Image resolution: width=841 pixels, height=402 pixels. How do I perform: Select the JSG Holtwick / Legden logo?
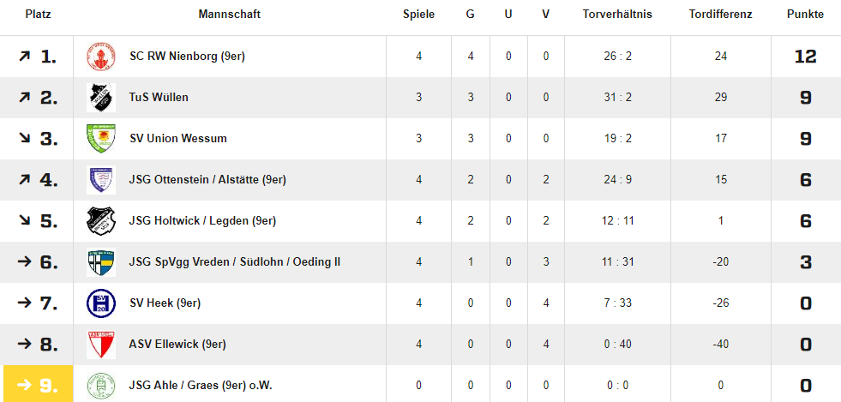[x=101, y=221]
